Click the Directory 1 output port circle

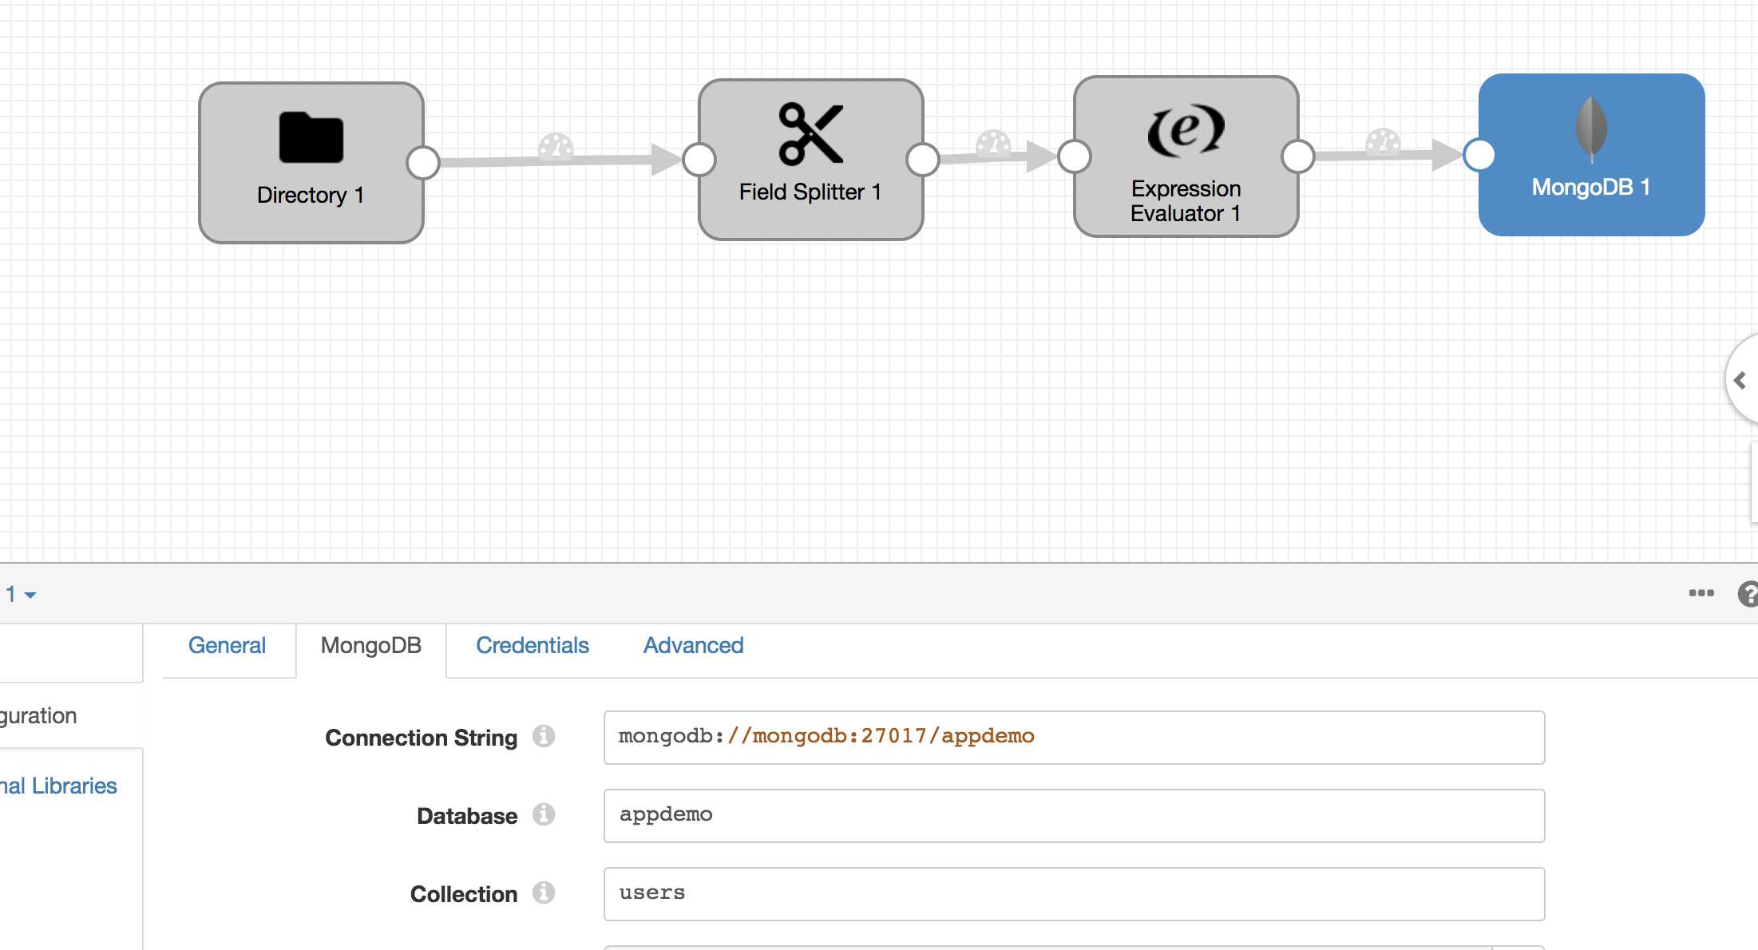(x=423, y=163)
